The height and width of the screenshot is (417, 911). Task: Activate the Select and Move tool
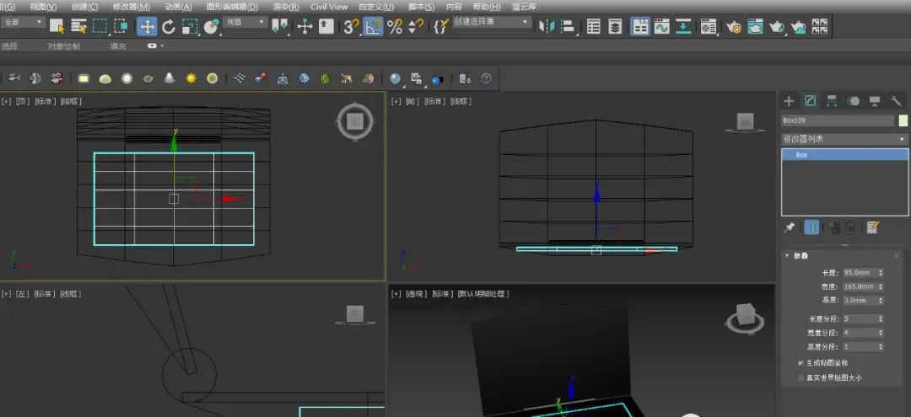147,26
